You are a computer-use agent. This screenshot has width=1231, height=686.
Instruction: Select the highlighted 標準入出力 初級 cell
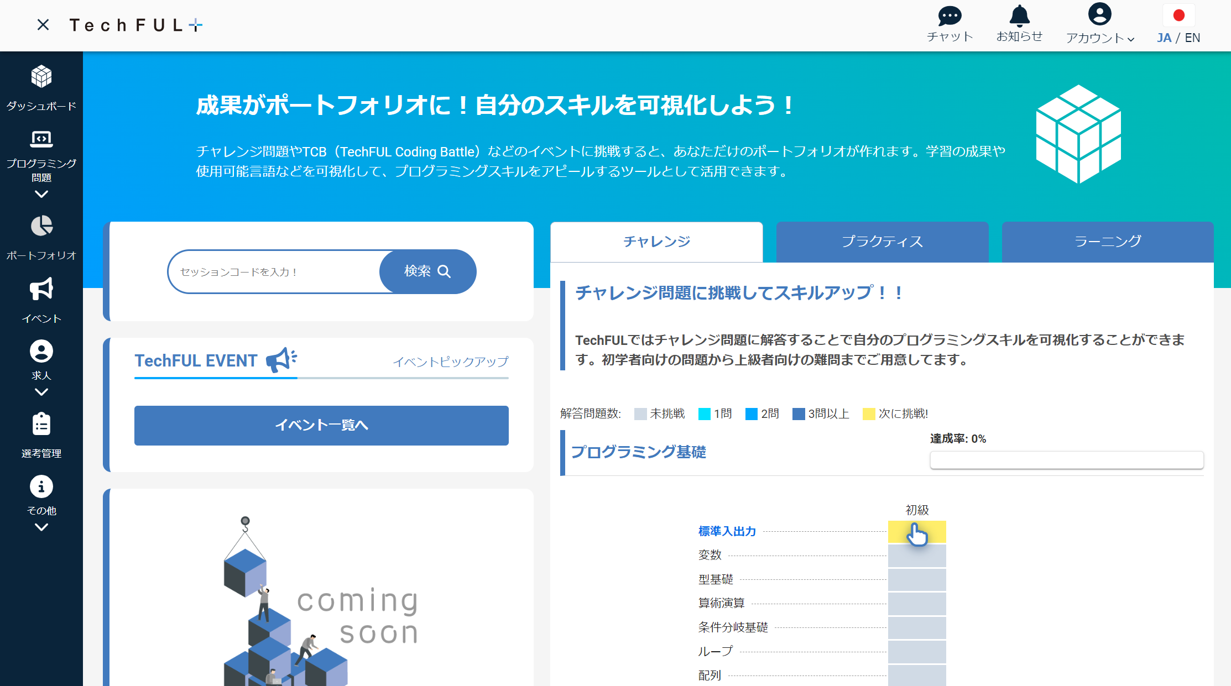coord(916,532)
